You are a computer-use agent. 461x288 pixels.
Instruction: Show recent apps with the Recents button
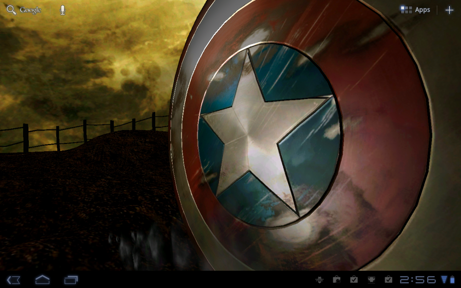pos(71,280)
